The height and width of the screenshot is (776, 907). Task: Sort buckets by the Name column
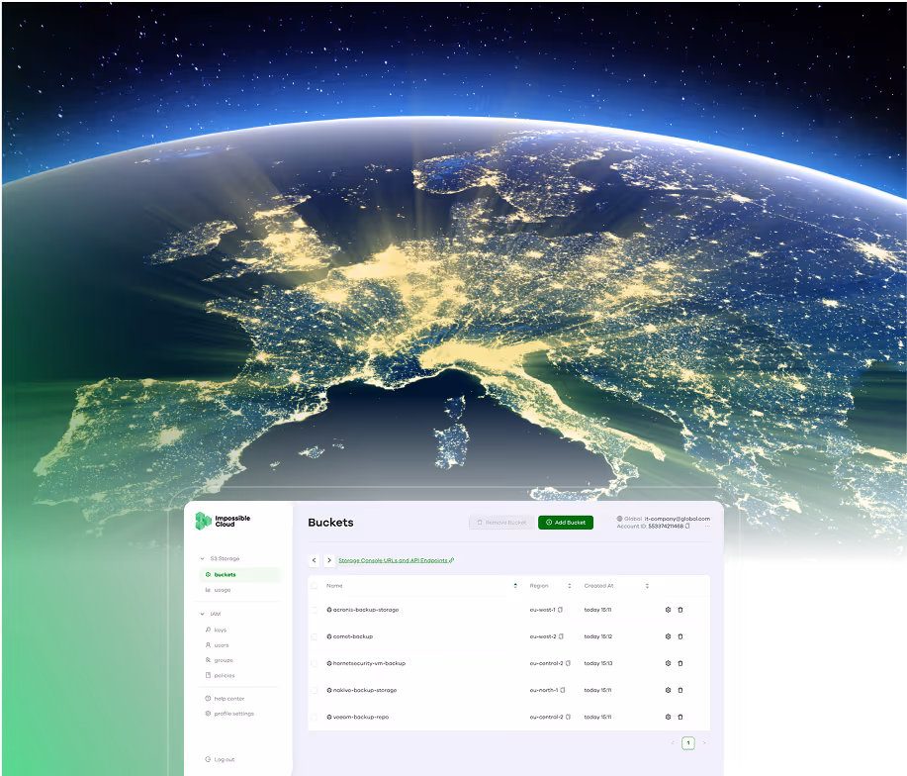(x=515, y=586)
